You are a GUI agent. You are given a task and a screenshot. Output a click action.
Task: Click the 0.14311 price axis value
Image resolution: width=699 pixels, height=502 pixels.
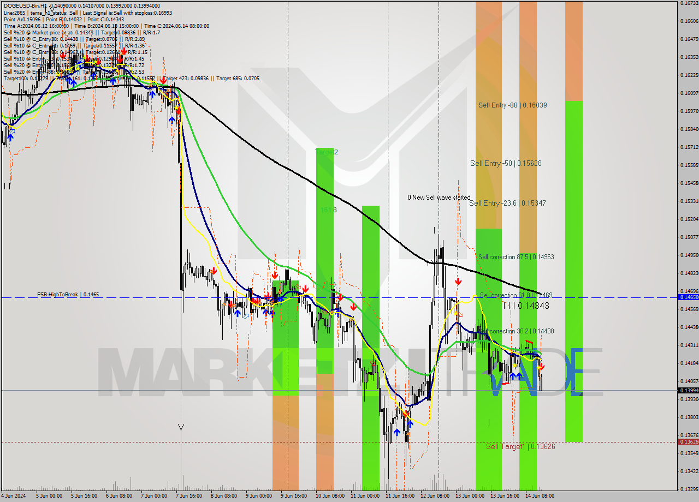point(689,345)
